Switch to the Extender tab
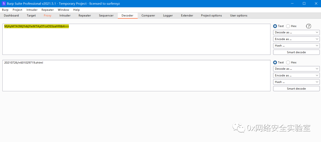The height and width of the screenshot is (142, 321). pyautogui.click(x=187, y=15)
